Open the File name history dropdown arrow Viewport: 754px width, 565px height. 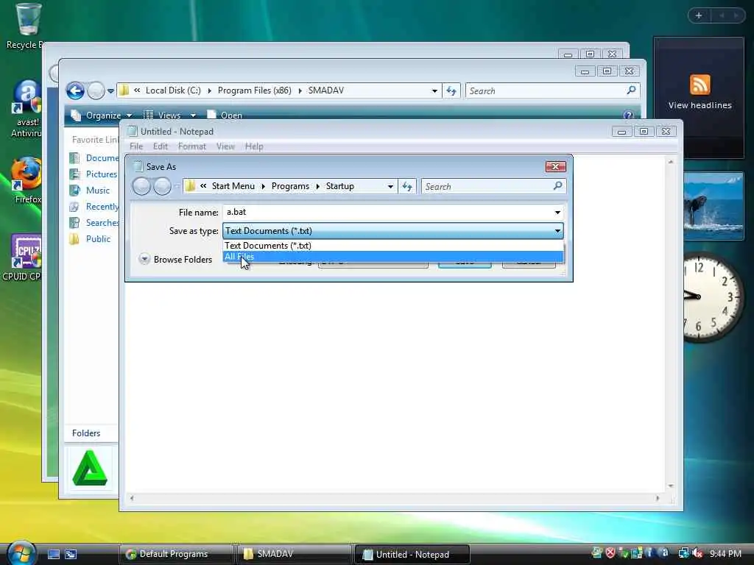coord(557,213)
